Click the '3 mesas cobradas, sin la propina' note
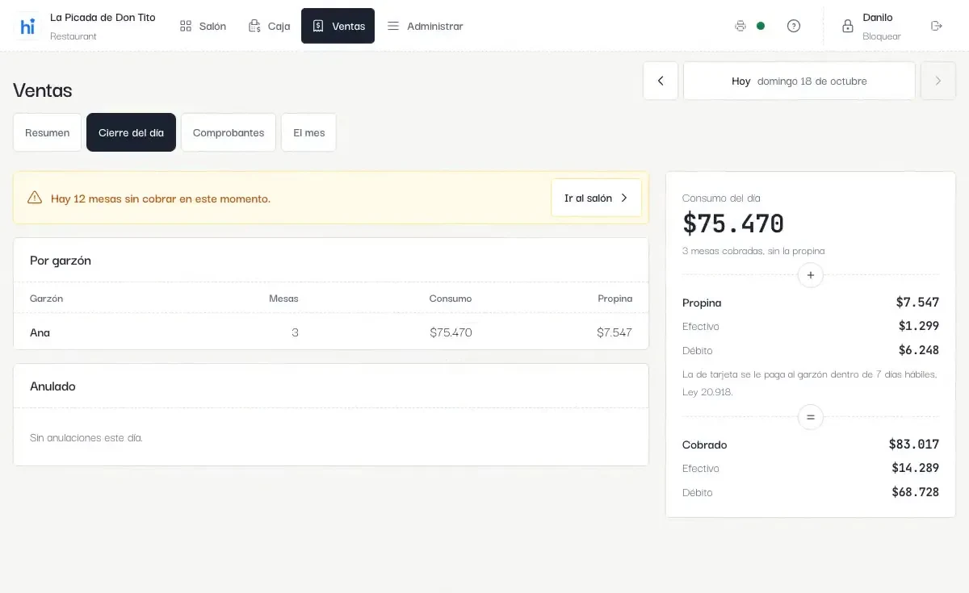The height and width of the screenshot is (593, 969). click(x=753, y=251)
